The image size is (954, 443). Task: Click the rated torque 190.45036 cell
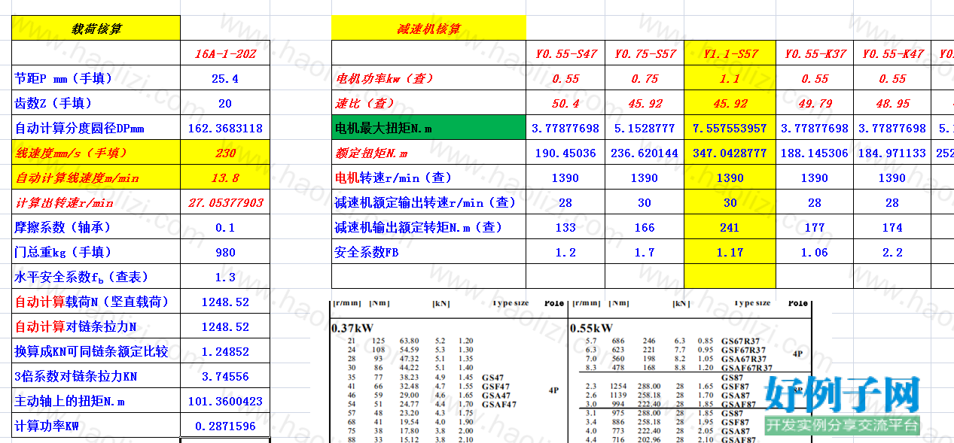(565, 153)
